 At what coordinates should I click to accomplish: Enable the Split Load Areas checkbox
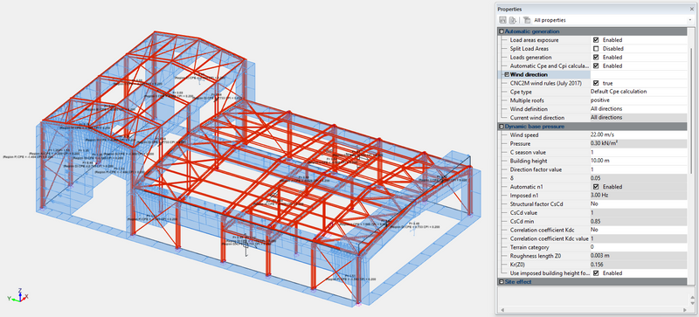point(596,49)
